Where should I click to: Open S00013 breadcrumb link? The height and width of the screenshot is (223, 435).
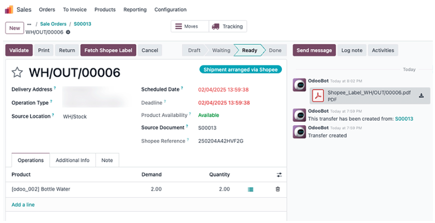pyautogui.click(x=82, y=24)
